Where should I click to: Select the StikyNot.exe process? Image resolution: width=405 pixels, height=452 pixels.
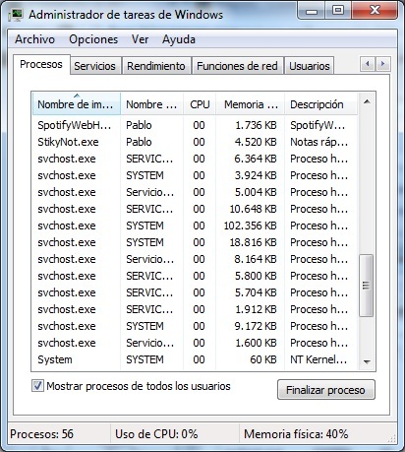(195, 142)
